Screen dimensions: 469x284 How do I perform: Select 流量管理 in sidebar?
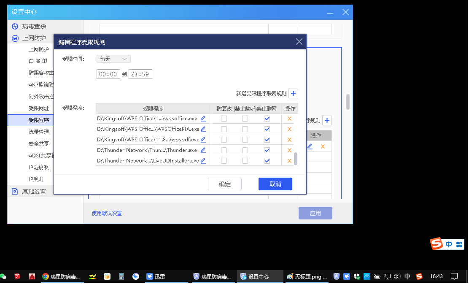tap(38, 132)
